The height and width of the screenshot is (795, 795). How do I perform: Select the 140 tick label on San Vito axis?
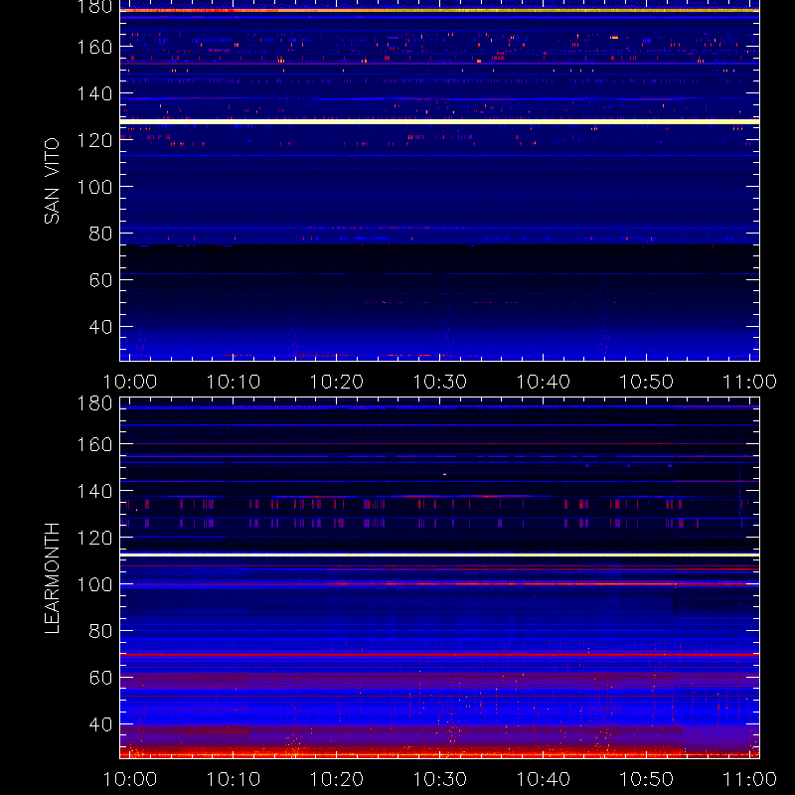[x=94, y=93]
